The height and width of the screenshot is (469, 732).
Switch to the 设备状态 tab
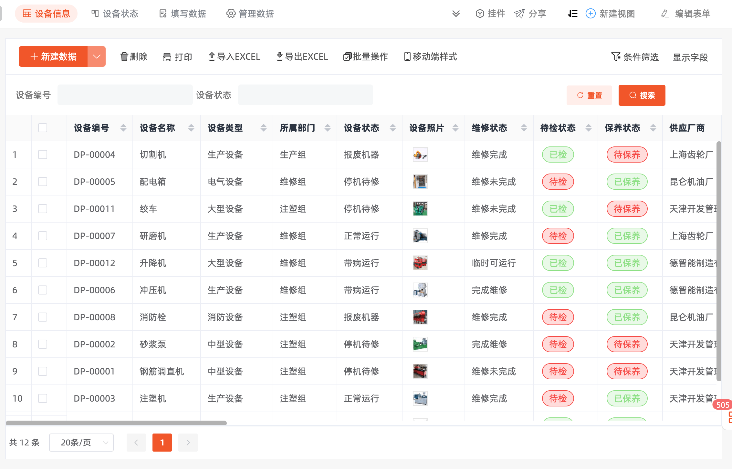(115, 14)
